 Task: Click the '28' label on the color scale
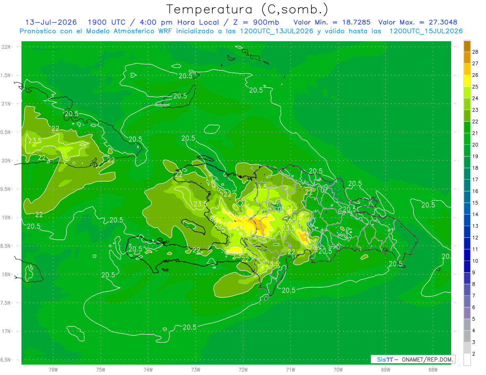click(x=476, y=52)
